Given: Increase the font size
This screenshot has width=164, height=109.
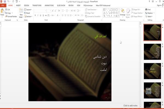Looking at the screenshot, I should pos(53,11).
